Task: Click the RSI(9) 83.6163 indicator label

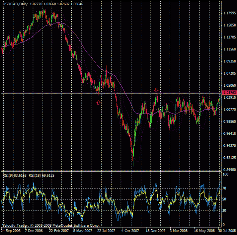Action: coord(14,176)
